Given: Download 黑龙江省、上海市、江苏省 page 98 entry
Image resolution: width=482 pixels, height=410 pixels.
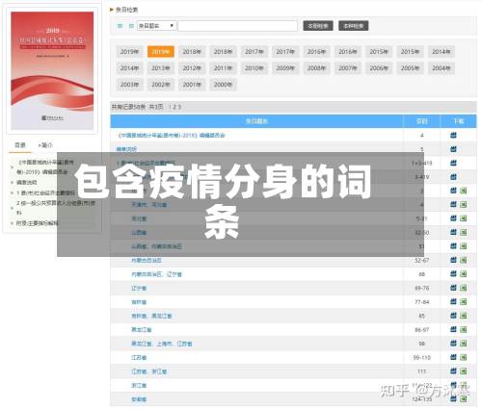Looking at the screenshot, I should (453, 344).
